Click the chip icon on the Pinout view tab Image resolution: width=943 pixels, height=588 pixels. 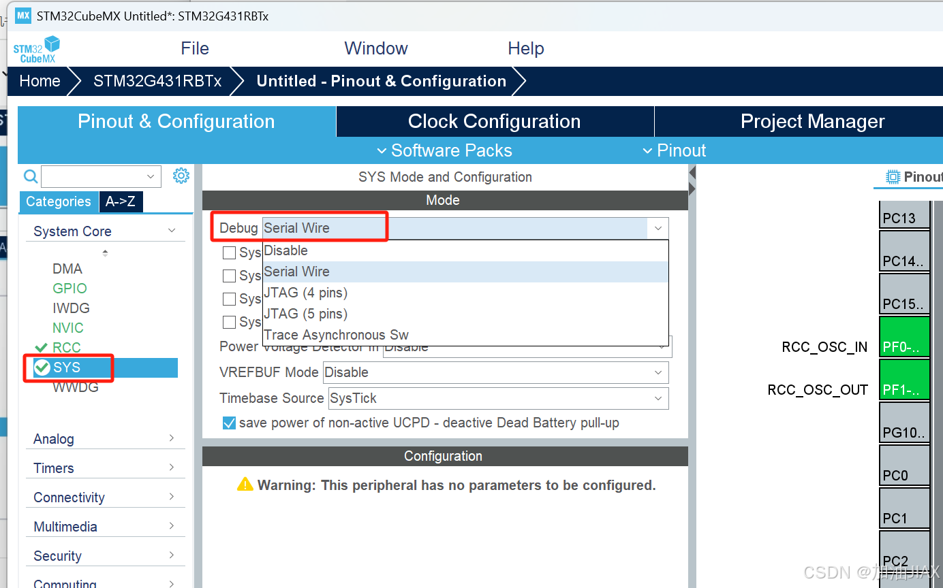pos(893,177)
